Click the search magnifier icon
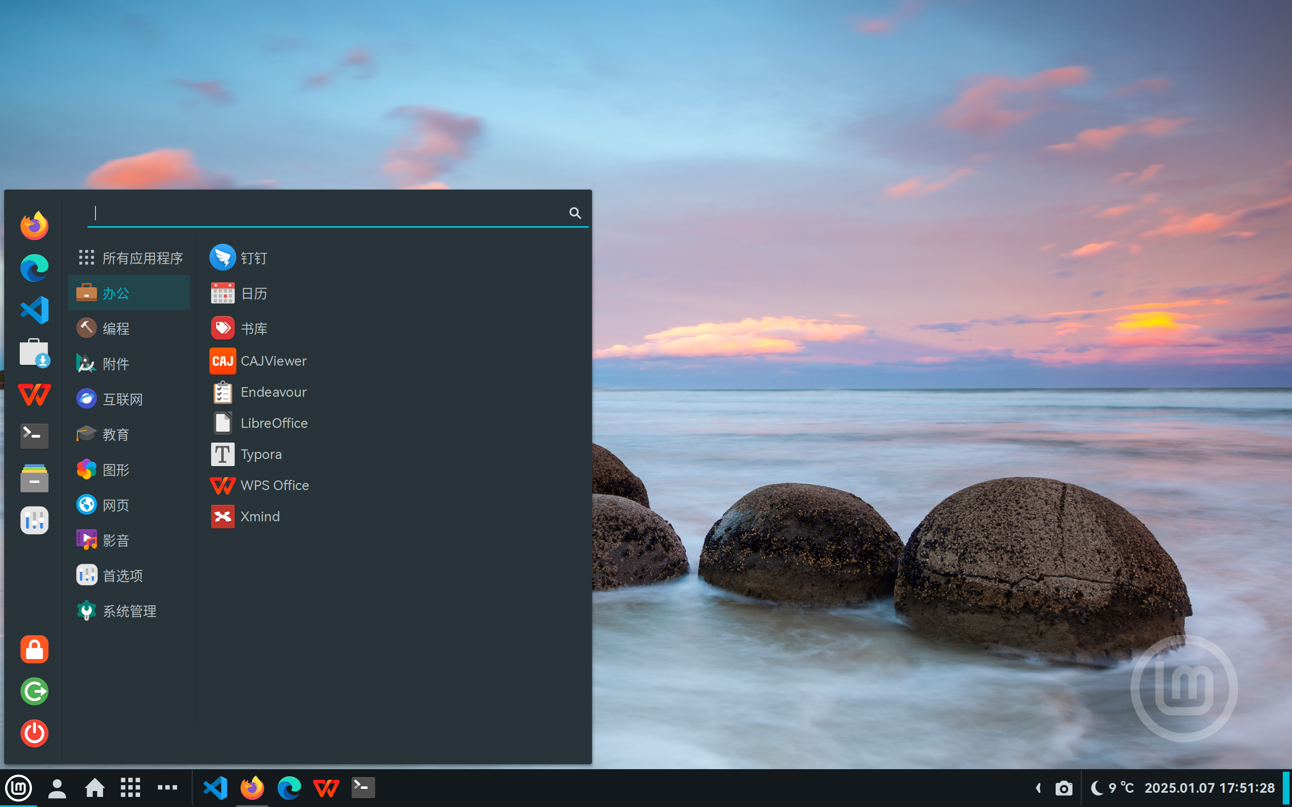The height and width of the screenshot is (807, 1292). coord(575,213)
